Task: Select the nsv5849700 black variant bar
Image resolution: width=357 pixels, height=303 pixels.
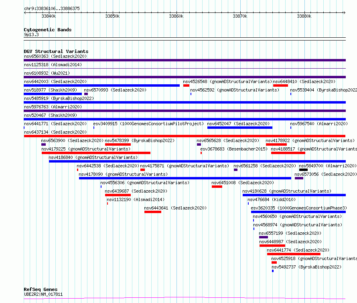Action: [303, 170]
